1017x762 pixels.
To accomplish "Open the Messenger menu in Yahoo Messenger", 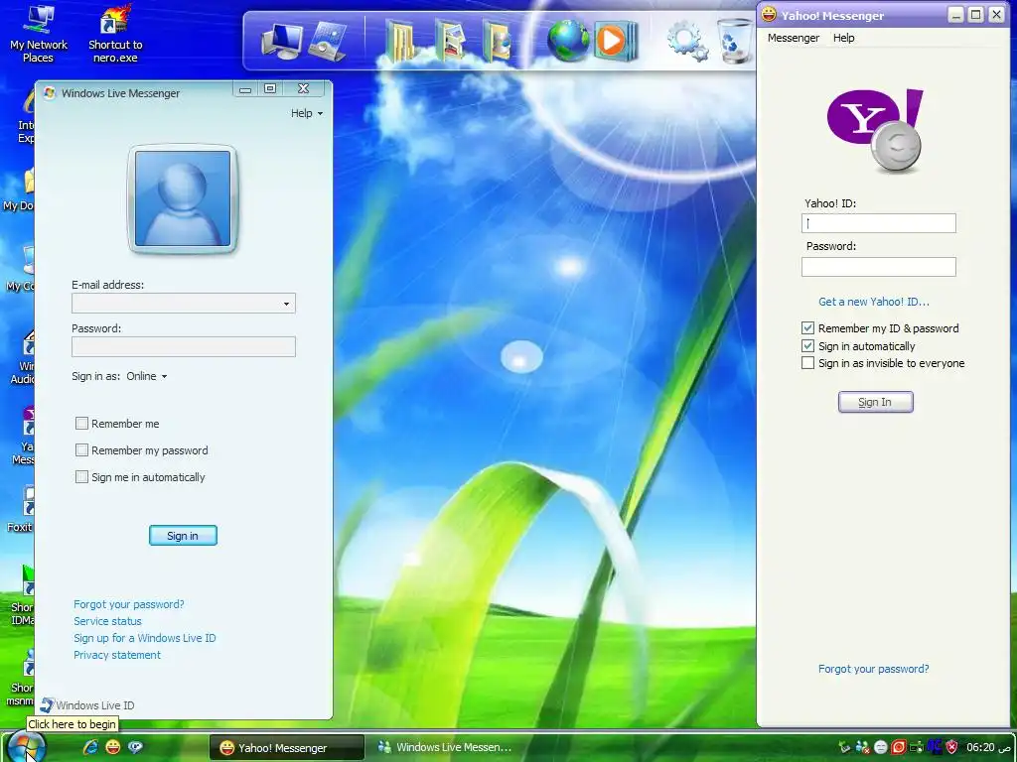I will 794,38.
